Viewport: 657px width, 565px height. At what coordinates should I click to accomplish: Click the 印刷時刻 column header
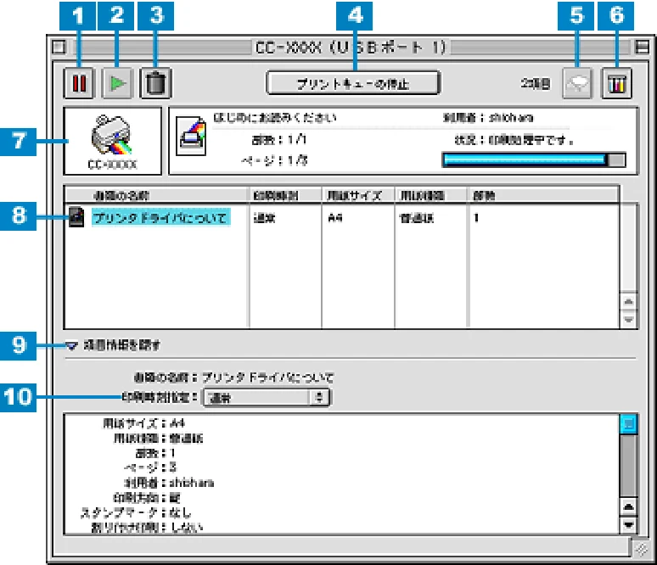(x=286, y=195)
